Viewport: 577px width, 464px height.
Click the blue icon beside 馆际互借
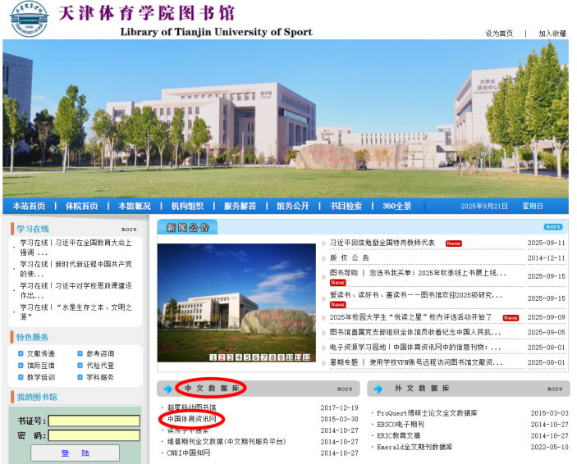pyautogui.click(x=21, y=366)
